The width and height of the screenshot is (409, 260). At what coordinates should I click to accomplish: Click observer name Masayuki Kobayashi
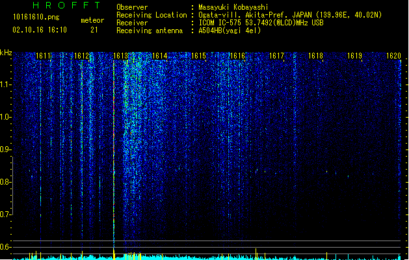pos(233,7)
